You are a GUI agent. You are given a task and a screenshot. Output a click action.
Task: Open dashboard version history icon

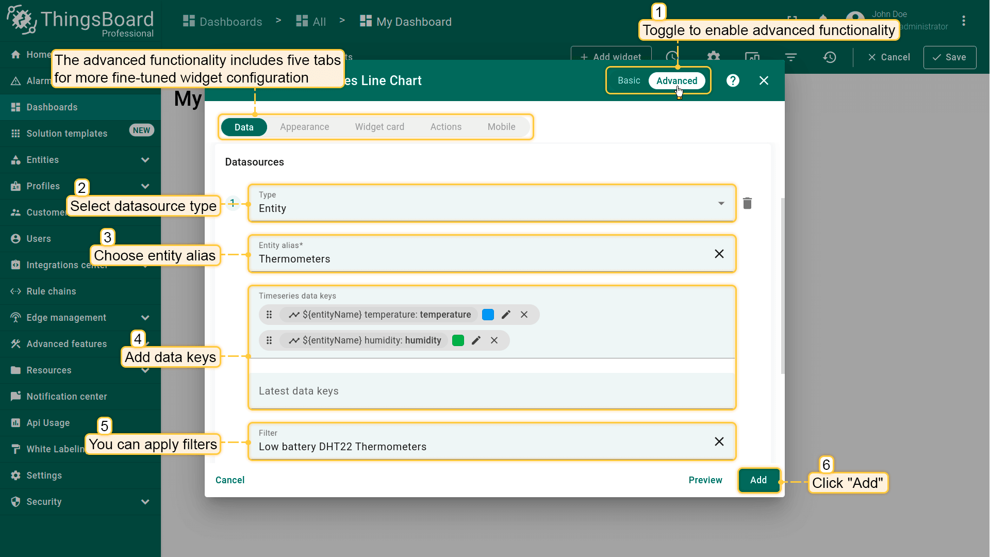(x=829, y=57)
